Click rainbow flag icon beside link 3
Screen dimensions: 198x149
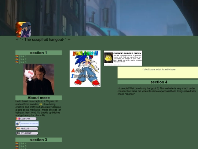pyautogui.click(x=17, y=62)
